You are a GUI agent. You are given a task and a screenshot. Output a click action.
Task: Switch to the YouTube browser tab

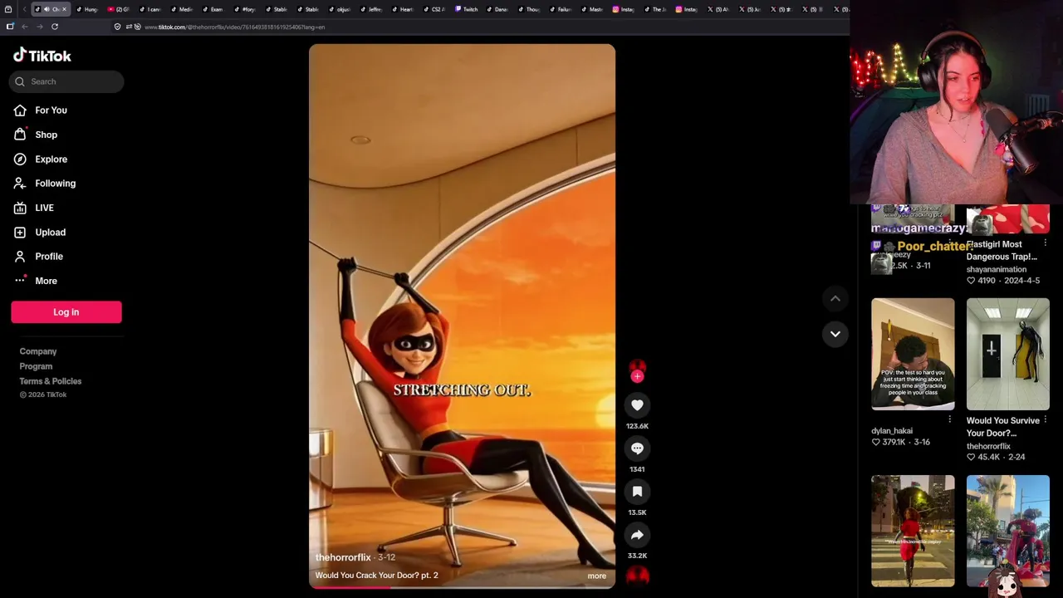pyautogui.click(x=118, y=9)
